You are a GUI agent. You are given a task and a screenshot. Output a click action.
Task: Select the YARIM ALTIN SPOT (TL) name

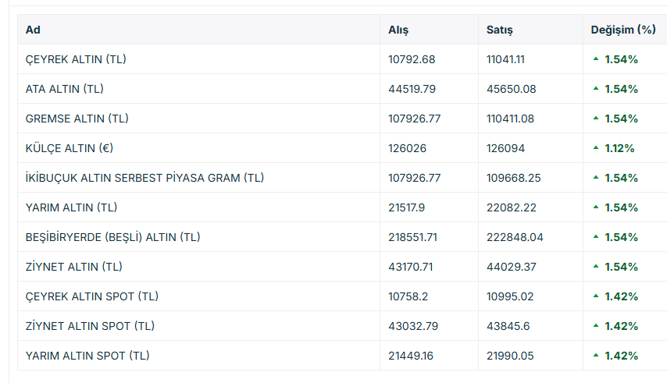click(87, 356)
